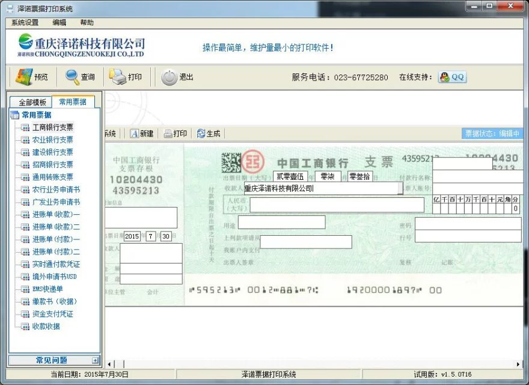The height and width of the screenshot is (385, 529).
Task: Select the 进账单(收款)二 template icon
Action: click(25, 227)
